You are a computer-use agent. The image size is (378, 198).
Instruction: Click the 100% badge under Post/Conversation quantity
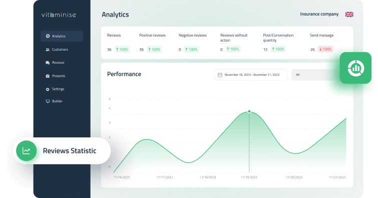[278, 49]
